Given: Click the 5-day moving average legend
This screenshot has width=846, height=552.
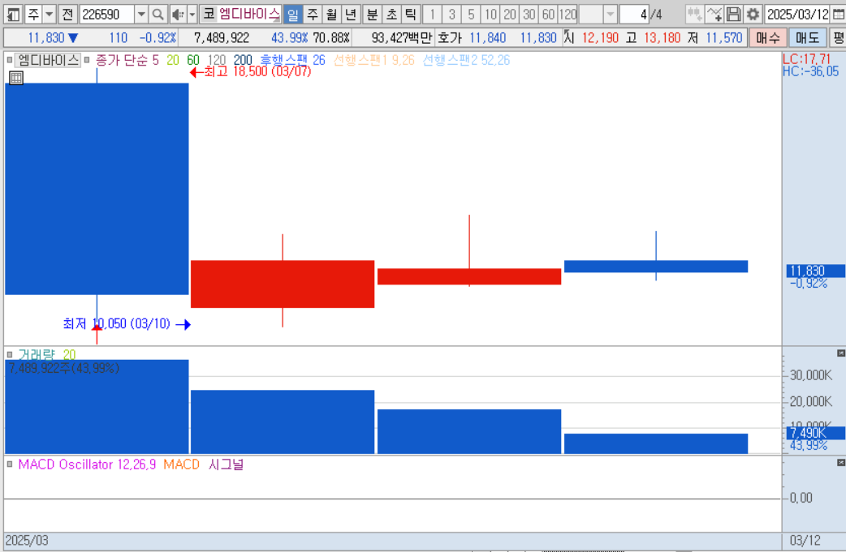Looking at the screenshot, I should (x=155, y=60).
